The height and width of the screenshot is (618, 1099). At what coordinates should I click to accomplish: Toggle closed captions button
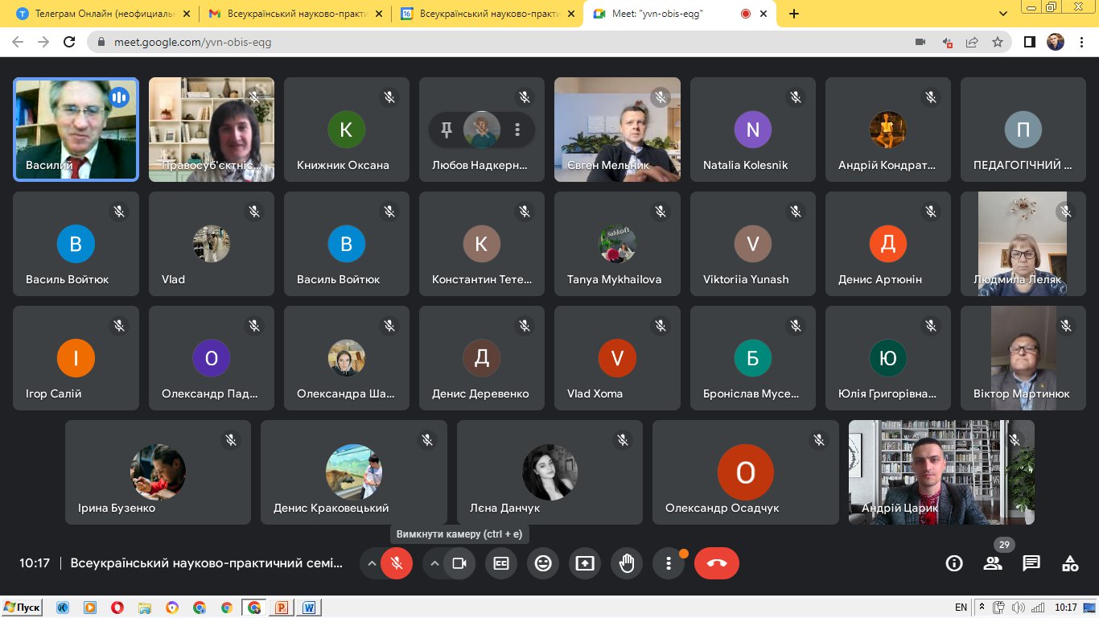501,563
